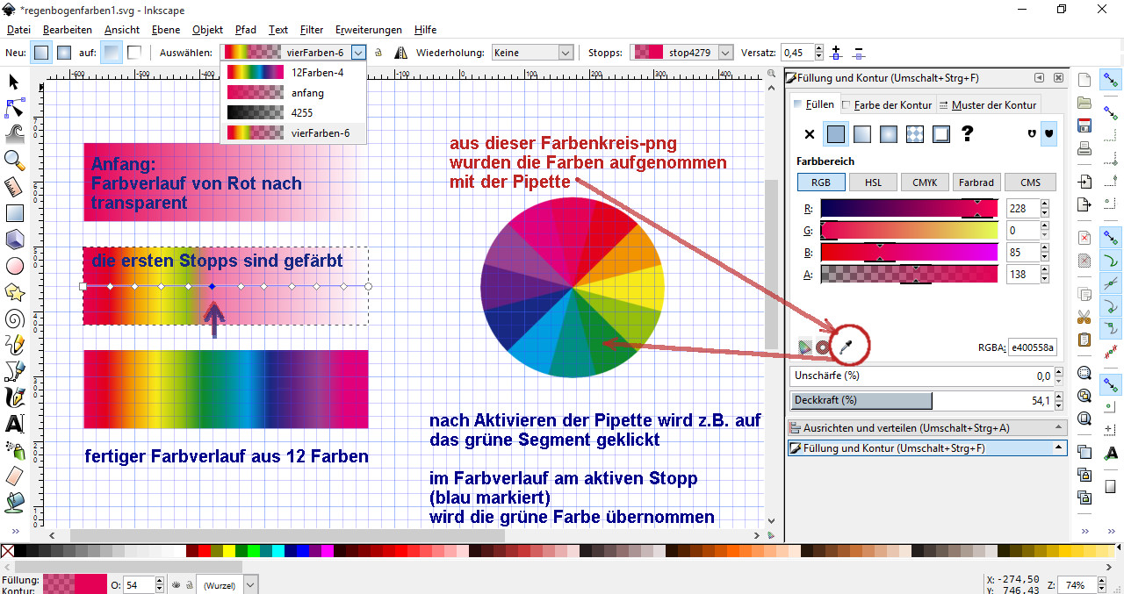Click the Deckkraft opacity slider
This screenshot has width=1124, height=594.
tap(861, 401)
